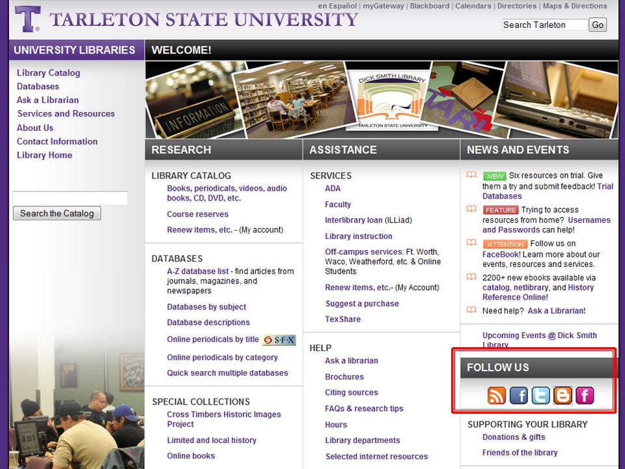Click the Go search button
625x469 pixels.
[x=598, y=25]
